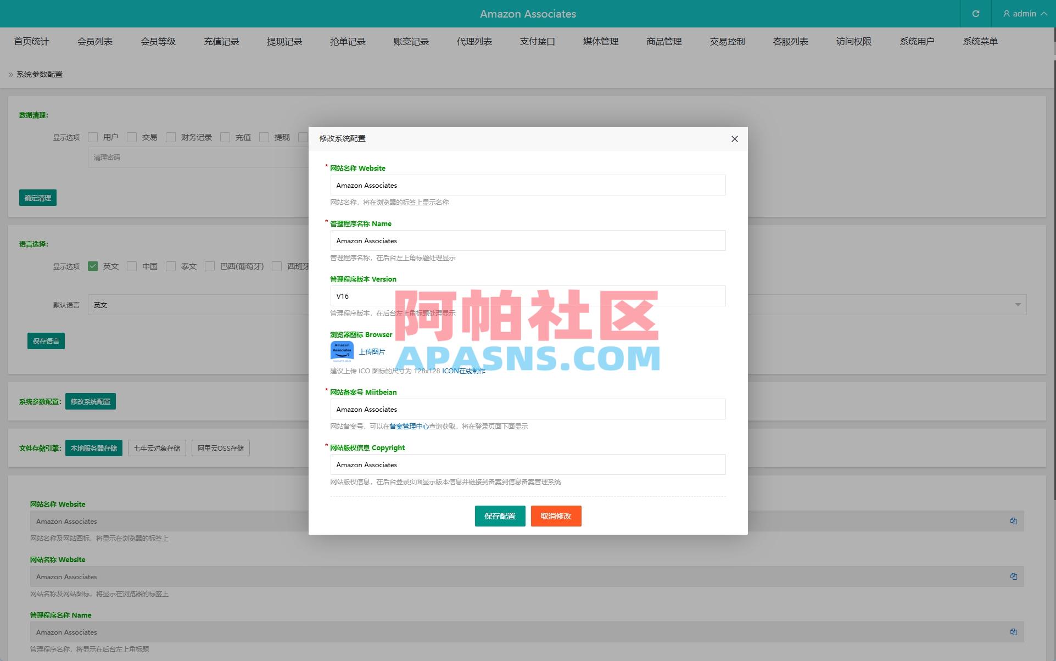Enable the 泰文 language option
Screen dimensions: 1056x661
[x=171, y=266]
